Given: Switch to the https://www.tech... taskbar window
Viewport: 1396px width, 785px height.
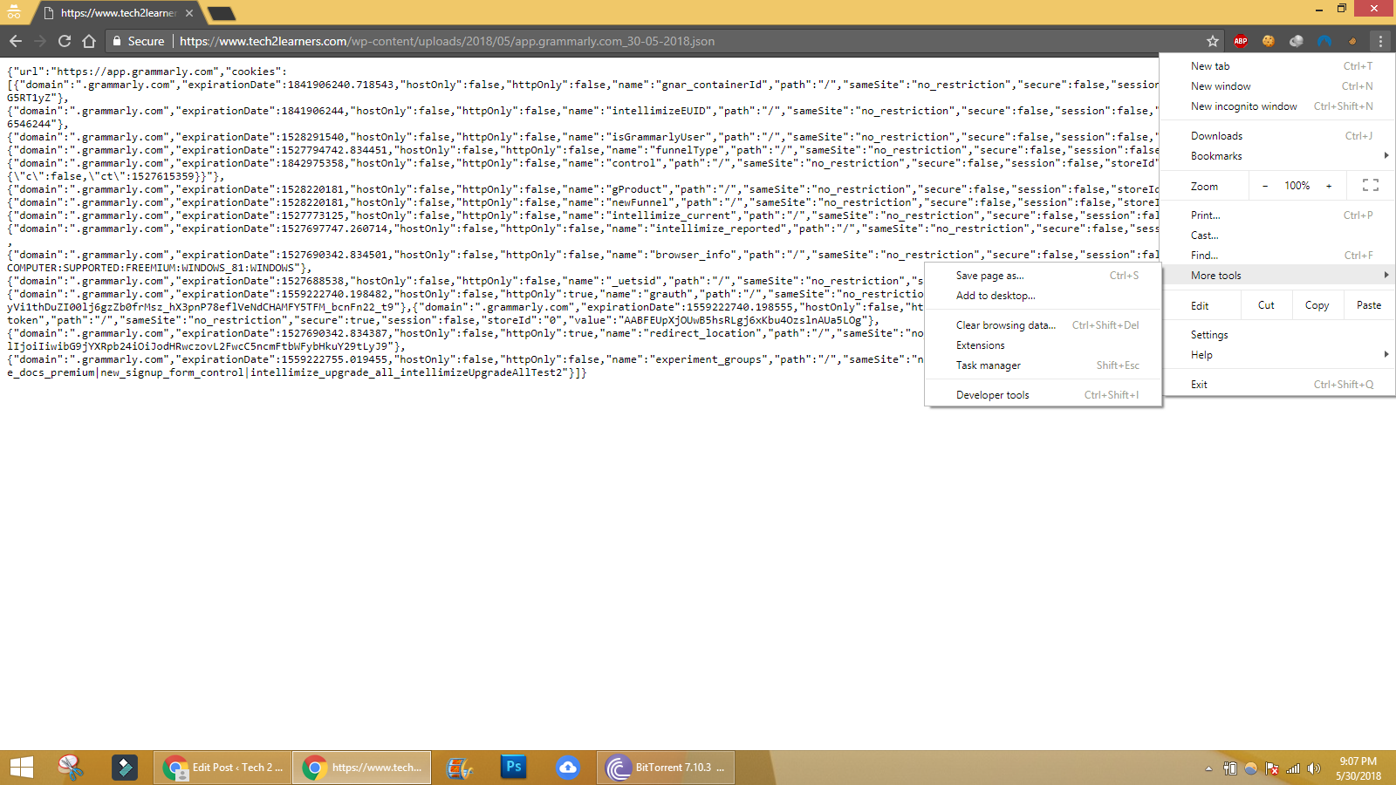Looking at the screenshot, I should pyautogui.click(x=362, y=768).
